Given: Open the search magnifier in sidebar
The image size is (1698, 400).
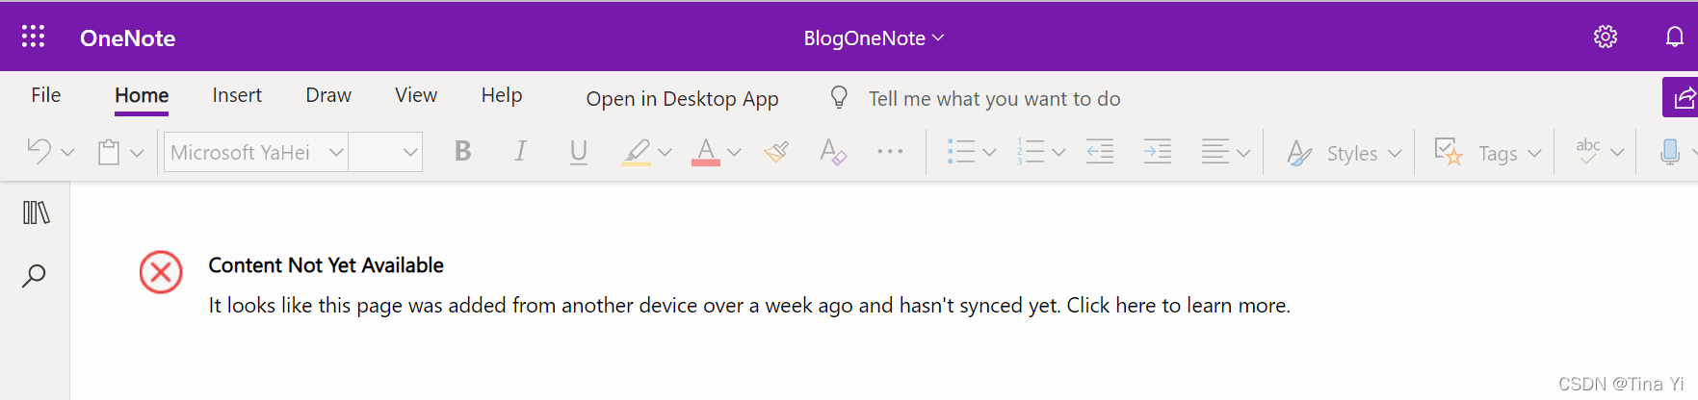Looking at the screenshot, I should 34,276.
